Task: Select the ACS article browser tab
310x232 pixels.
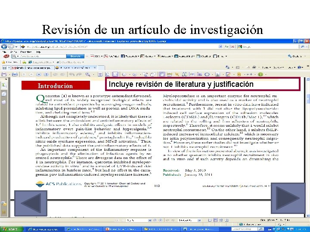Action: [x=76, y=68]
